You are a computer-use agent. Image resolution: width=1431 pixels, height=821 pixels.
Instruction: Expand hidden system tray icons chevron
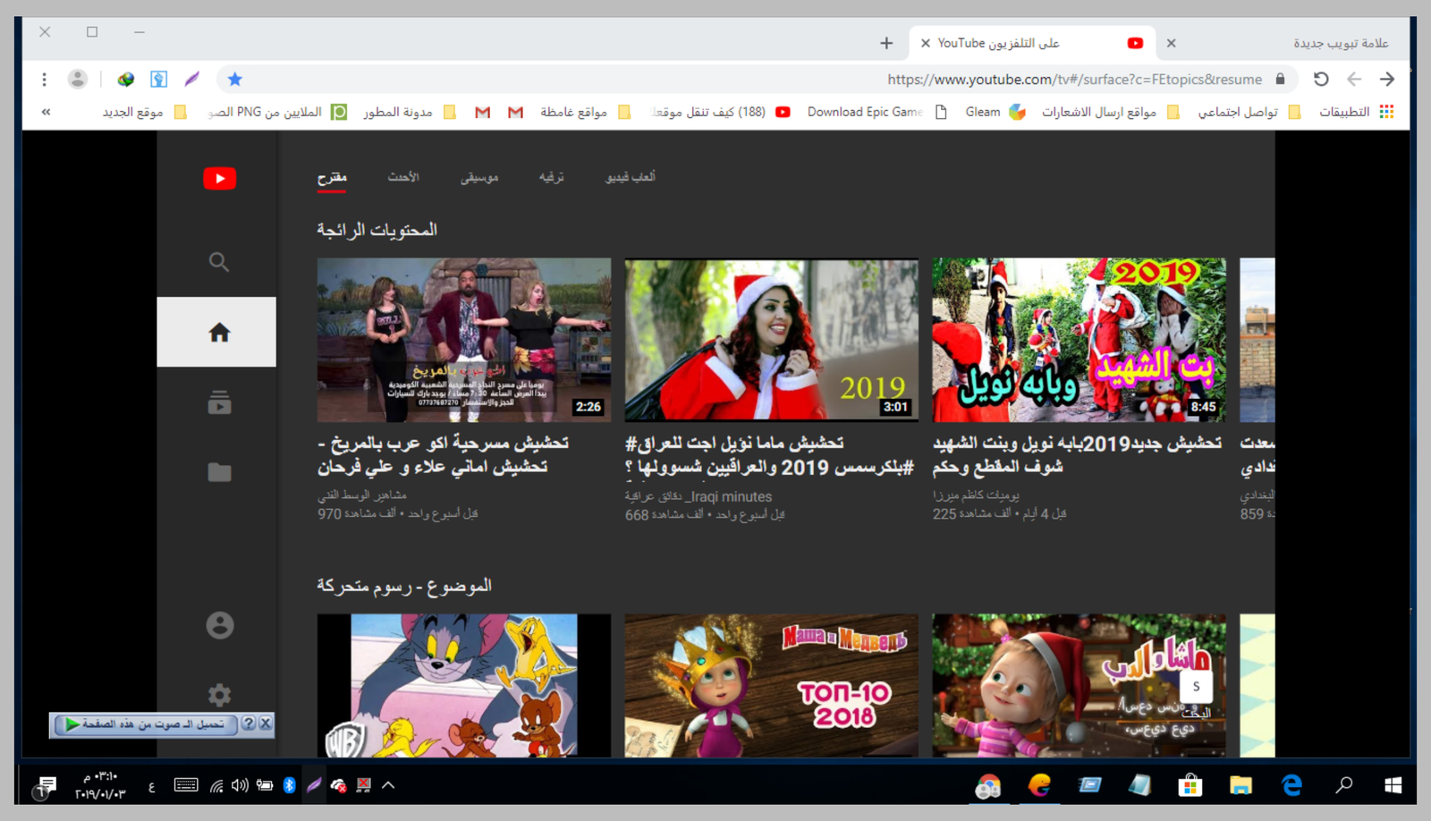click(388, 785)
